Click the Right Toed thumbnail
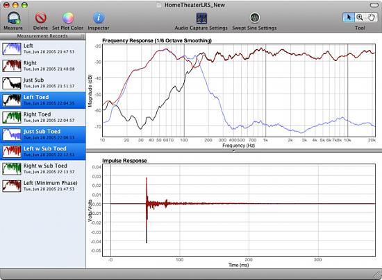The width and height of the screenshot is (382, 280). [x=12, y=117]
